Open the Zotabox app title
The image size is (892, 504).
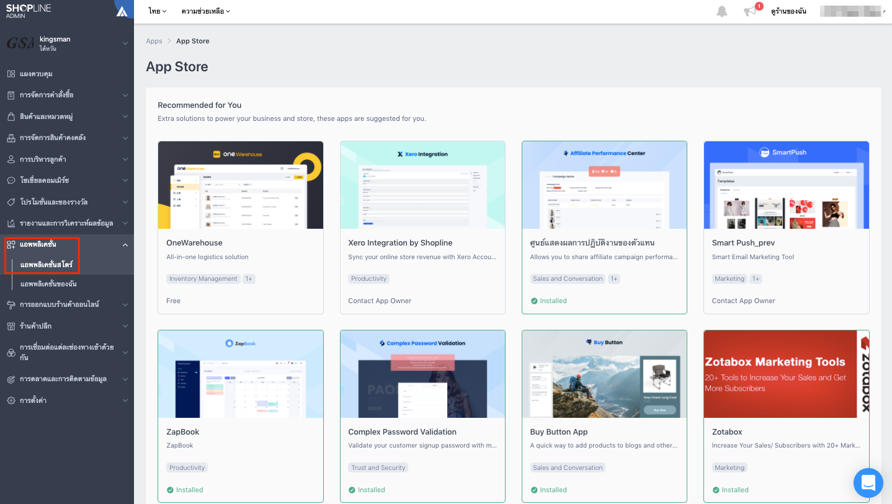coord(727,432)
